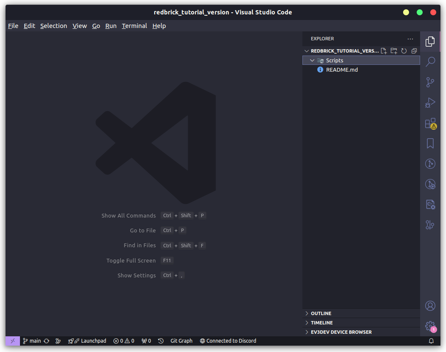Open the Source Control view icon
This screenshot has width=446, height=352.
point(430,82)
